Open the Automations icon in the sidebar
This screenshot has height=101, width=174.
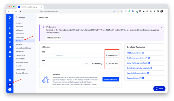pos(10,42)
